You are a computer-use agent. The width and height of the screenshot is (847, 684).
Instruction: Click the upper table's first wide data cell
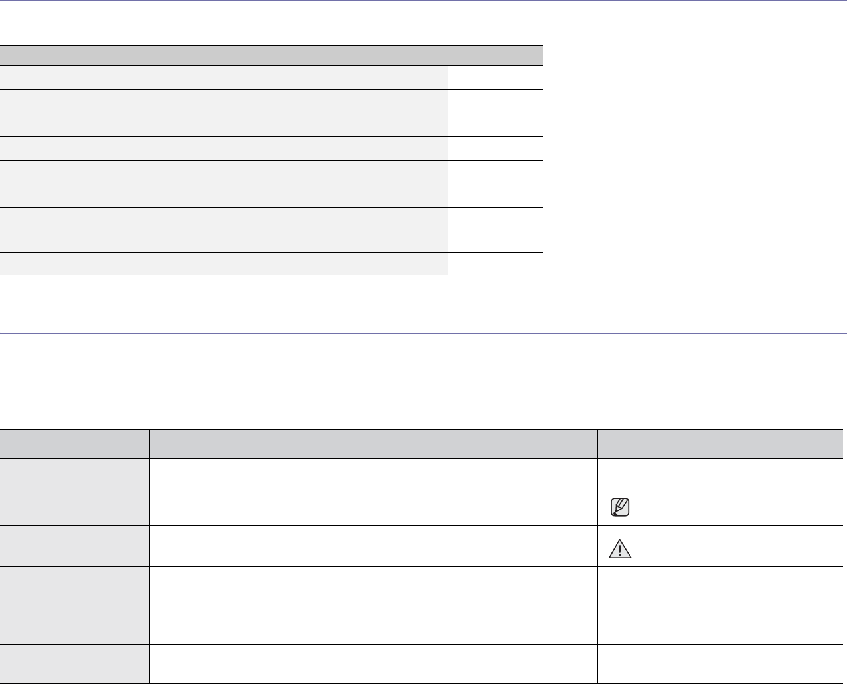pyautogui.click(x=224, y=78)
